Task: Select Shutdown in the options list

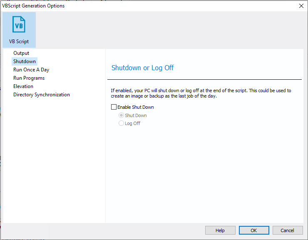Action: pos(25,61)
